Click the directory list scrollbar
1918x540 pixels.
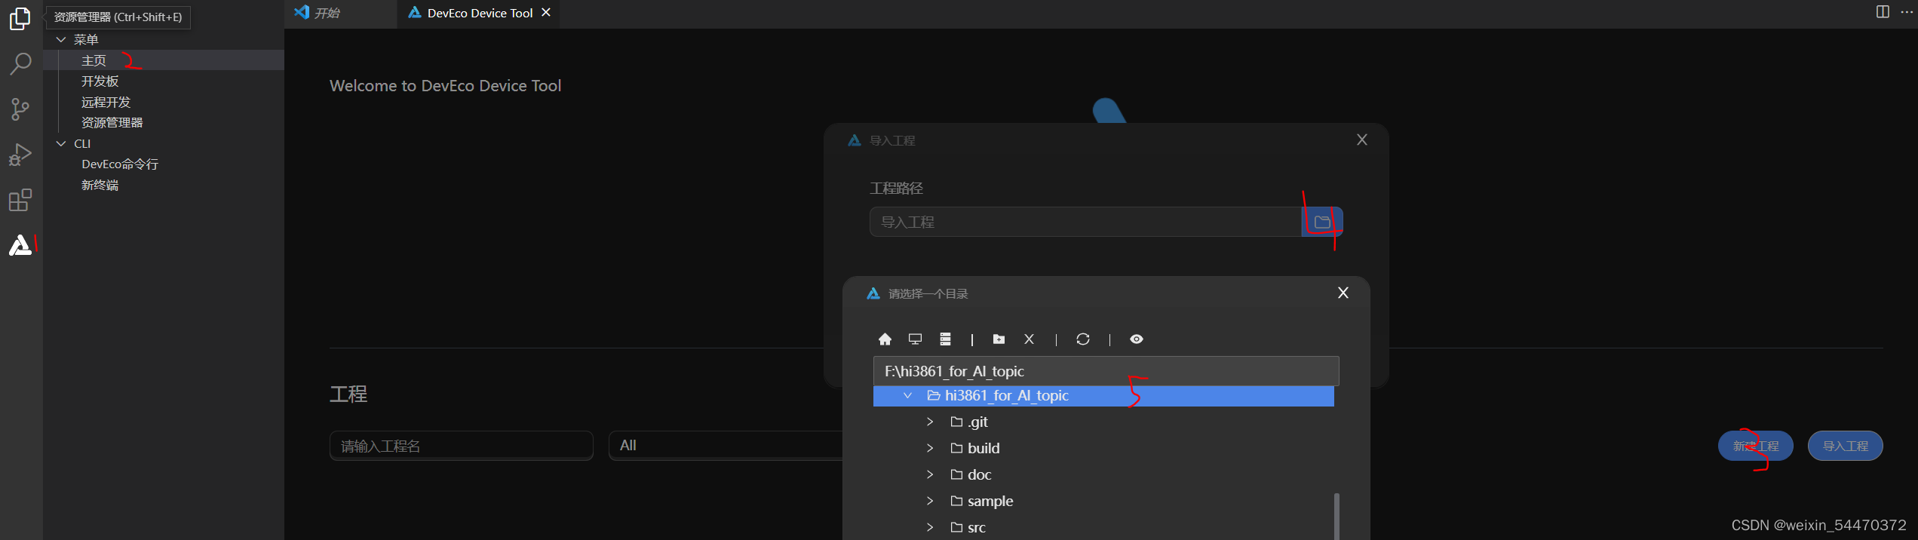coord(1336,516)
